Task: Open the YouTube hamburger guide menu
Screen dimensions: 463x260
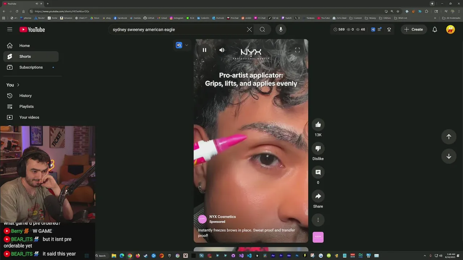Action: click(x=10, y=29)
